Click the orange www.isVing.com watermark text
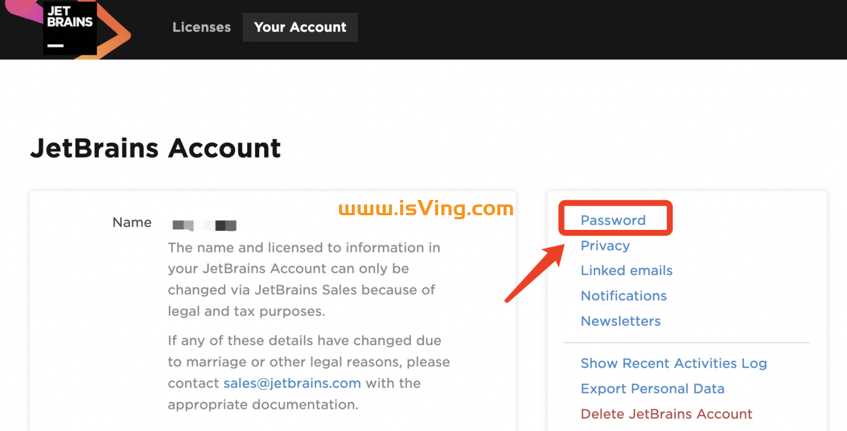Screen dimensions: 847x431 pyautogui.click(x=426, y=209)
